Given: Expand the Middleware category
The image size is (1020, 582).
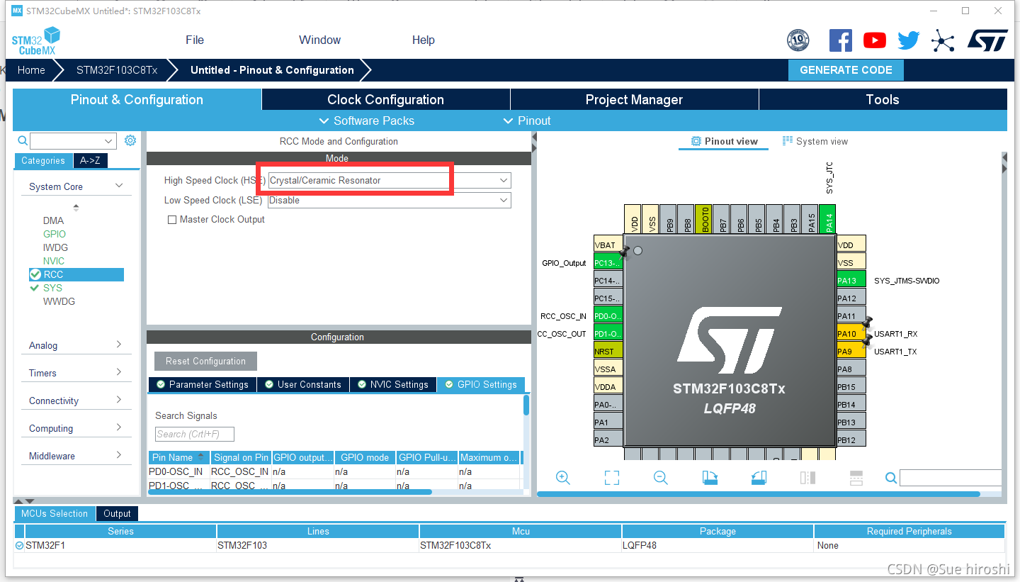Looking at the screenshot, I should (119, 455).
